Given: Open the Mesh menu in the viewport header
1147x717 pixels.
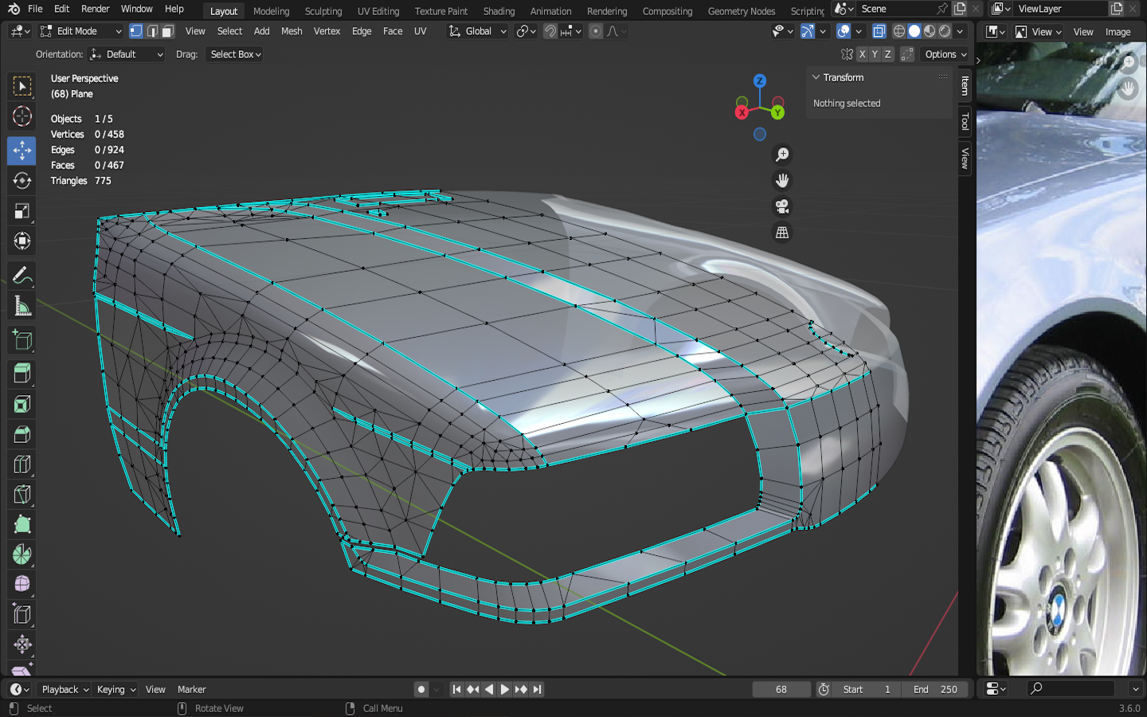Looking at the screenshot, I should [292, 31].
